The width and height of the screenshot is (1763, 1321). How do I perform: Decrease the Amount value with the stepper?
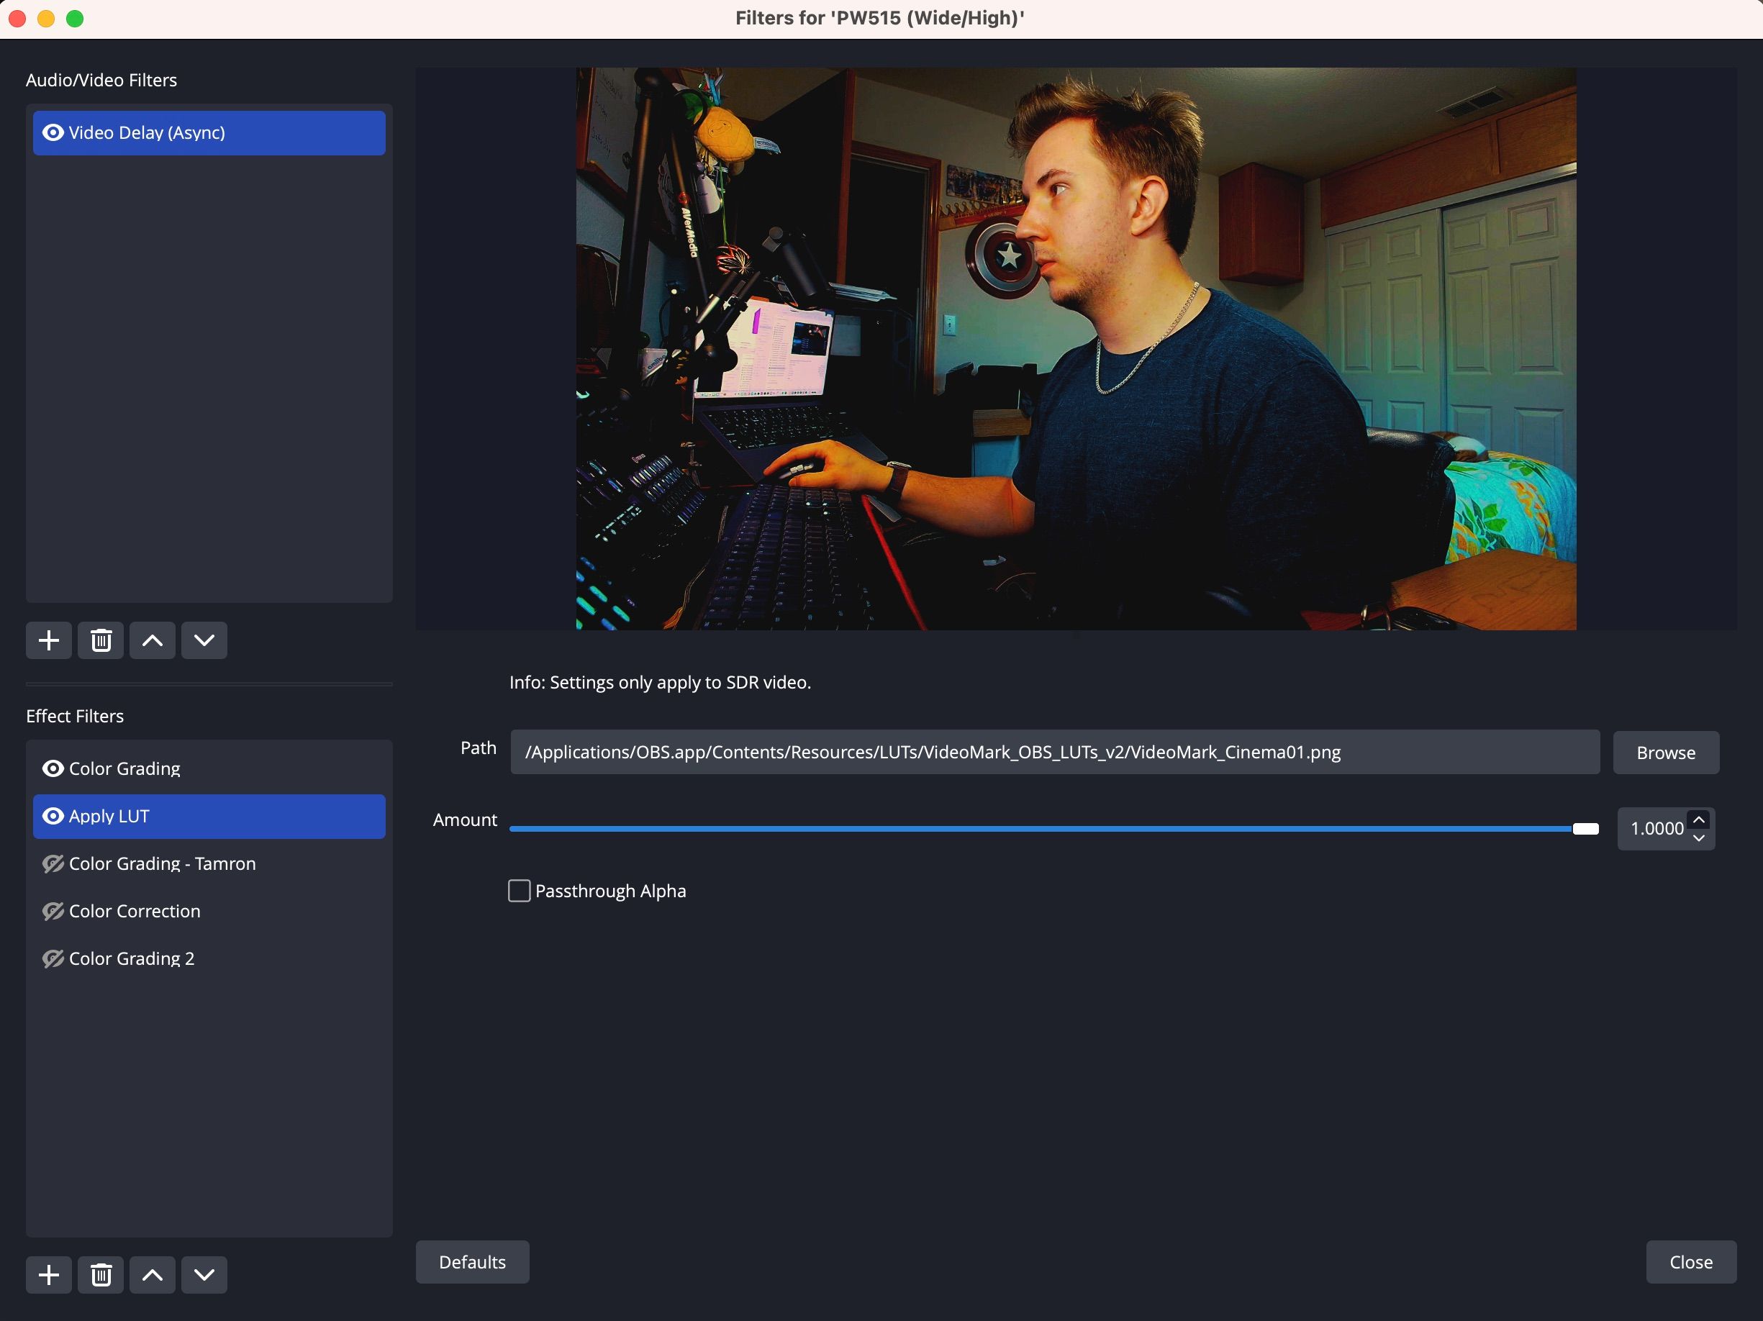tap(1698, 839)
